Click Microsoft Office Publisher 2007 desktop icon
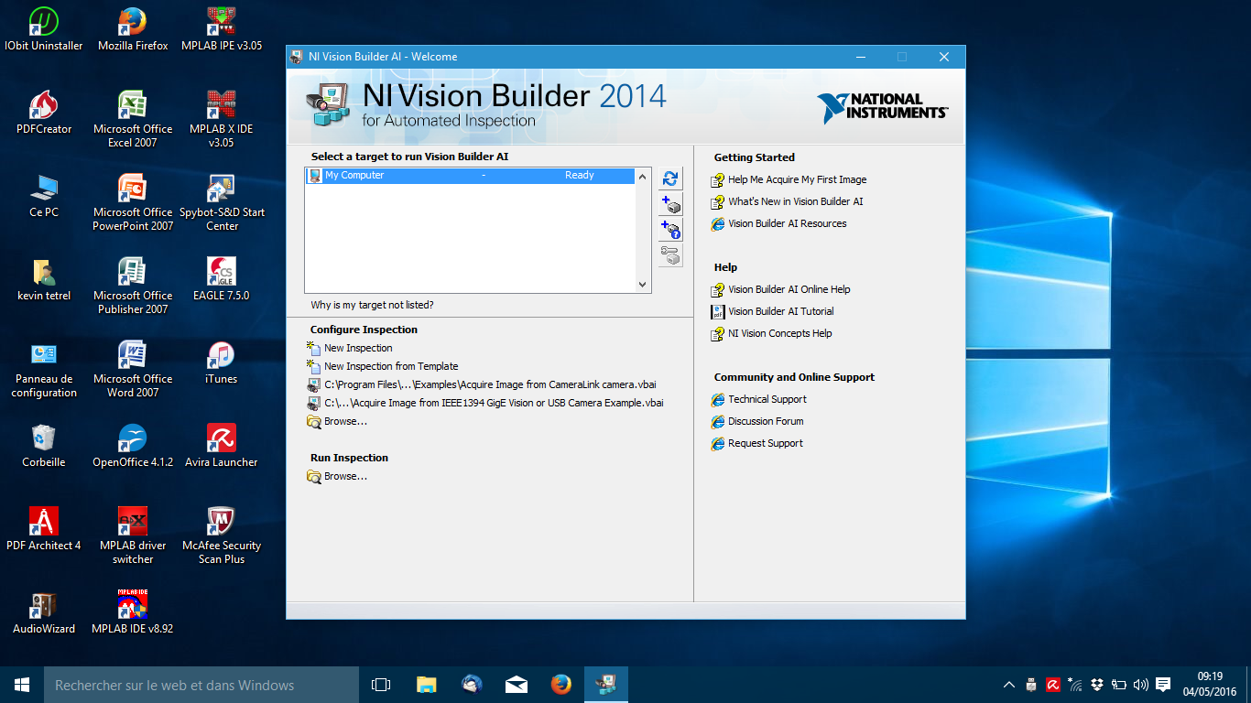The height and width of the screenshot is (703, 1251). (133, 286)
